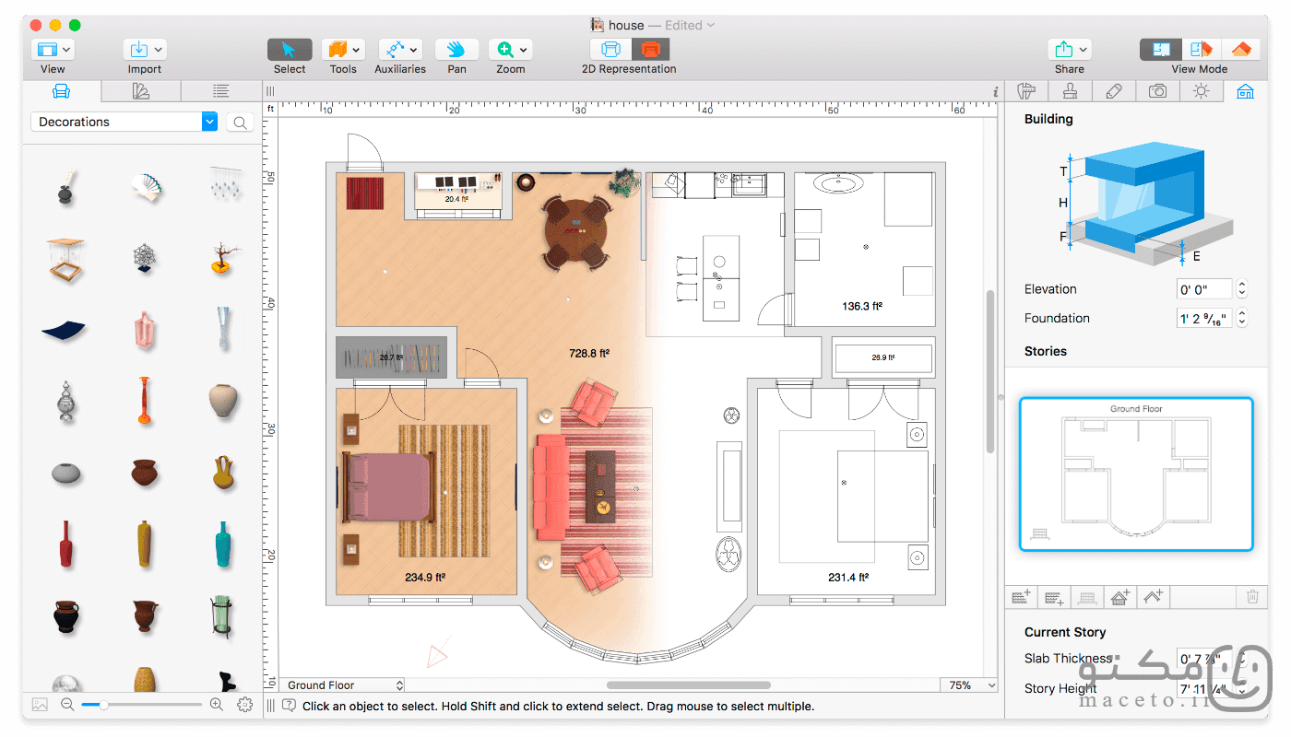Open the Import toolbar dropdown
Viewport: 1291px width, 737px height.
(x=145, y=50)
